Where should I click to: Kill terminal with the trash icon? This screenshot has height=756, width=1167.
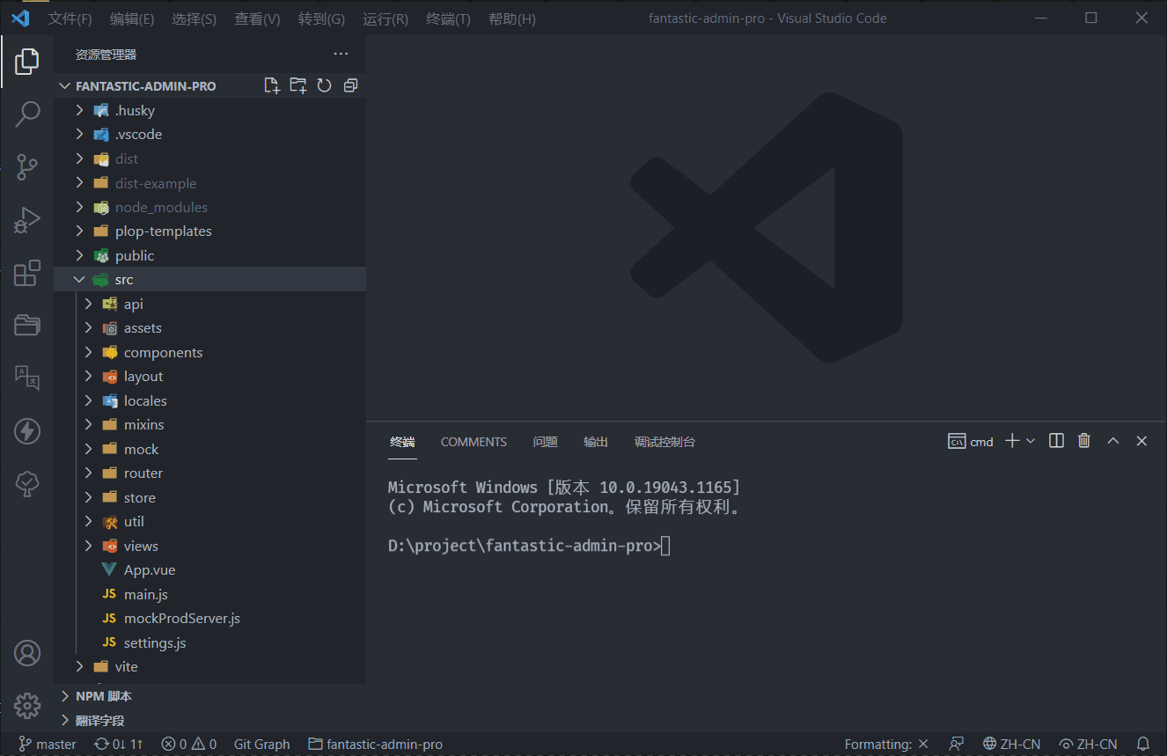pyautogui.click(x=1084, y=441)
